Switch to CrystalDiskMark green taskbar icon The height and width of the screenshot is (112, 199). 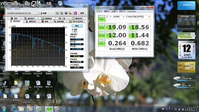[x=49, y=109]
